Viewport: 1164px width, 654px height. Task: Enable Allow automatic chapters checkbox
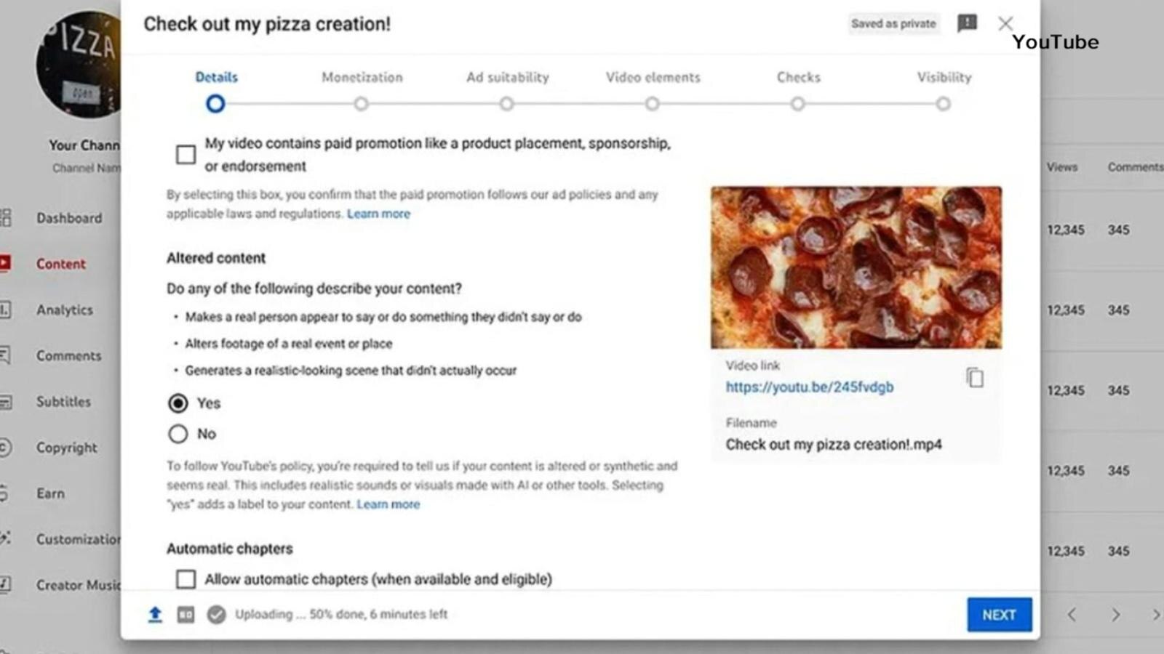186,579
